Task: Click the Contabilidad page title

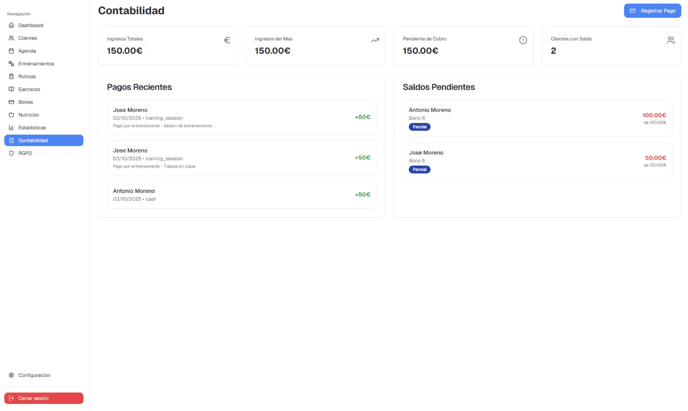Action: 131,11
